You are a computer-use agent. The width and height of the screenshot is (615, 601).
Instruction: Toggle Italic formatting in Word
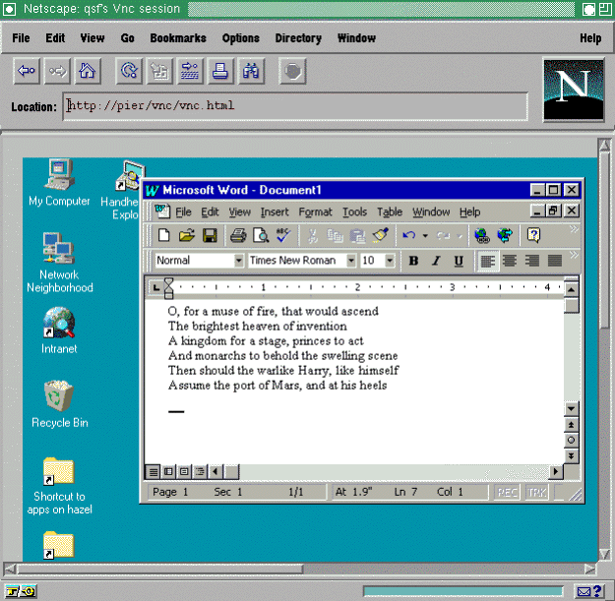coord(436,261)
